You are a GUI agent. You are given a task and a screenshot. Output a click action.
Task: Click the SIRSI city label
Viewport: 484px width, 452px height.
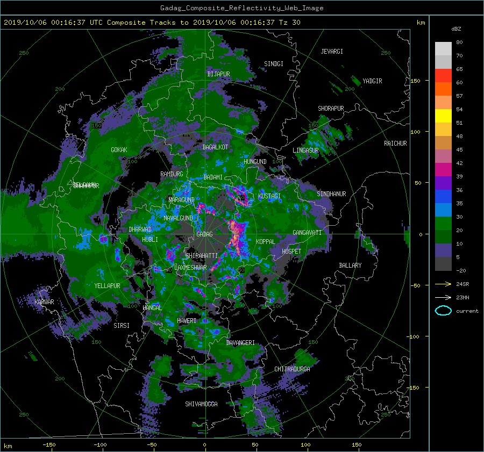tap(122, 326)
